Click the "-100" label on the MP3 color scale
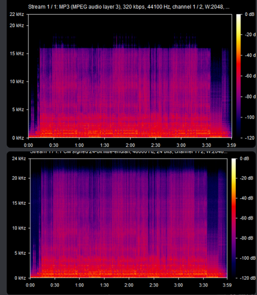The width and height of the screenshot is (257, 295). [x=249, y=117]
